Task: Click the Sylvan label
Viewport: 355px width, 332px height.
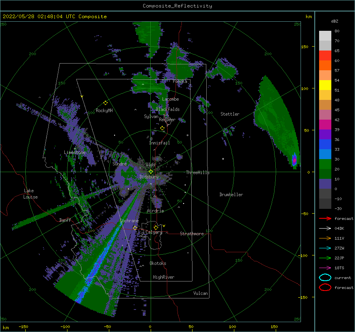Action: coord(151,116)
